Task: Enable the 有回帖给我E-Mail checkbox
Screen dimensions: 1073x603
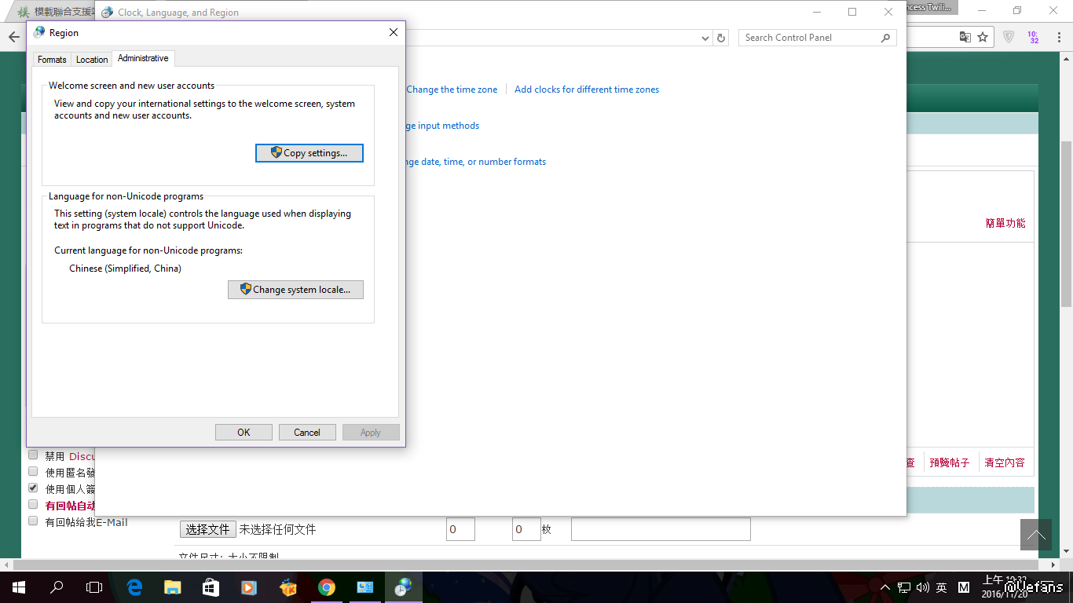Action: 33,521
